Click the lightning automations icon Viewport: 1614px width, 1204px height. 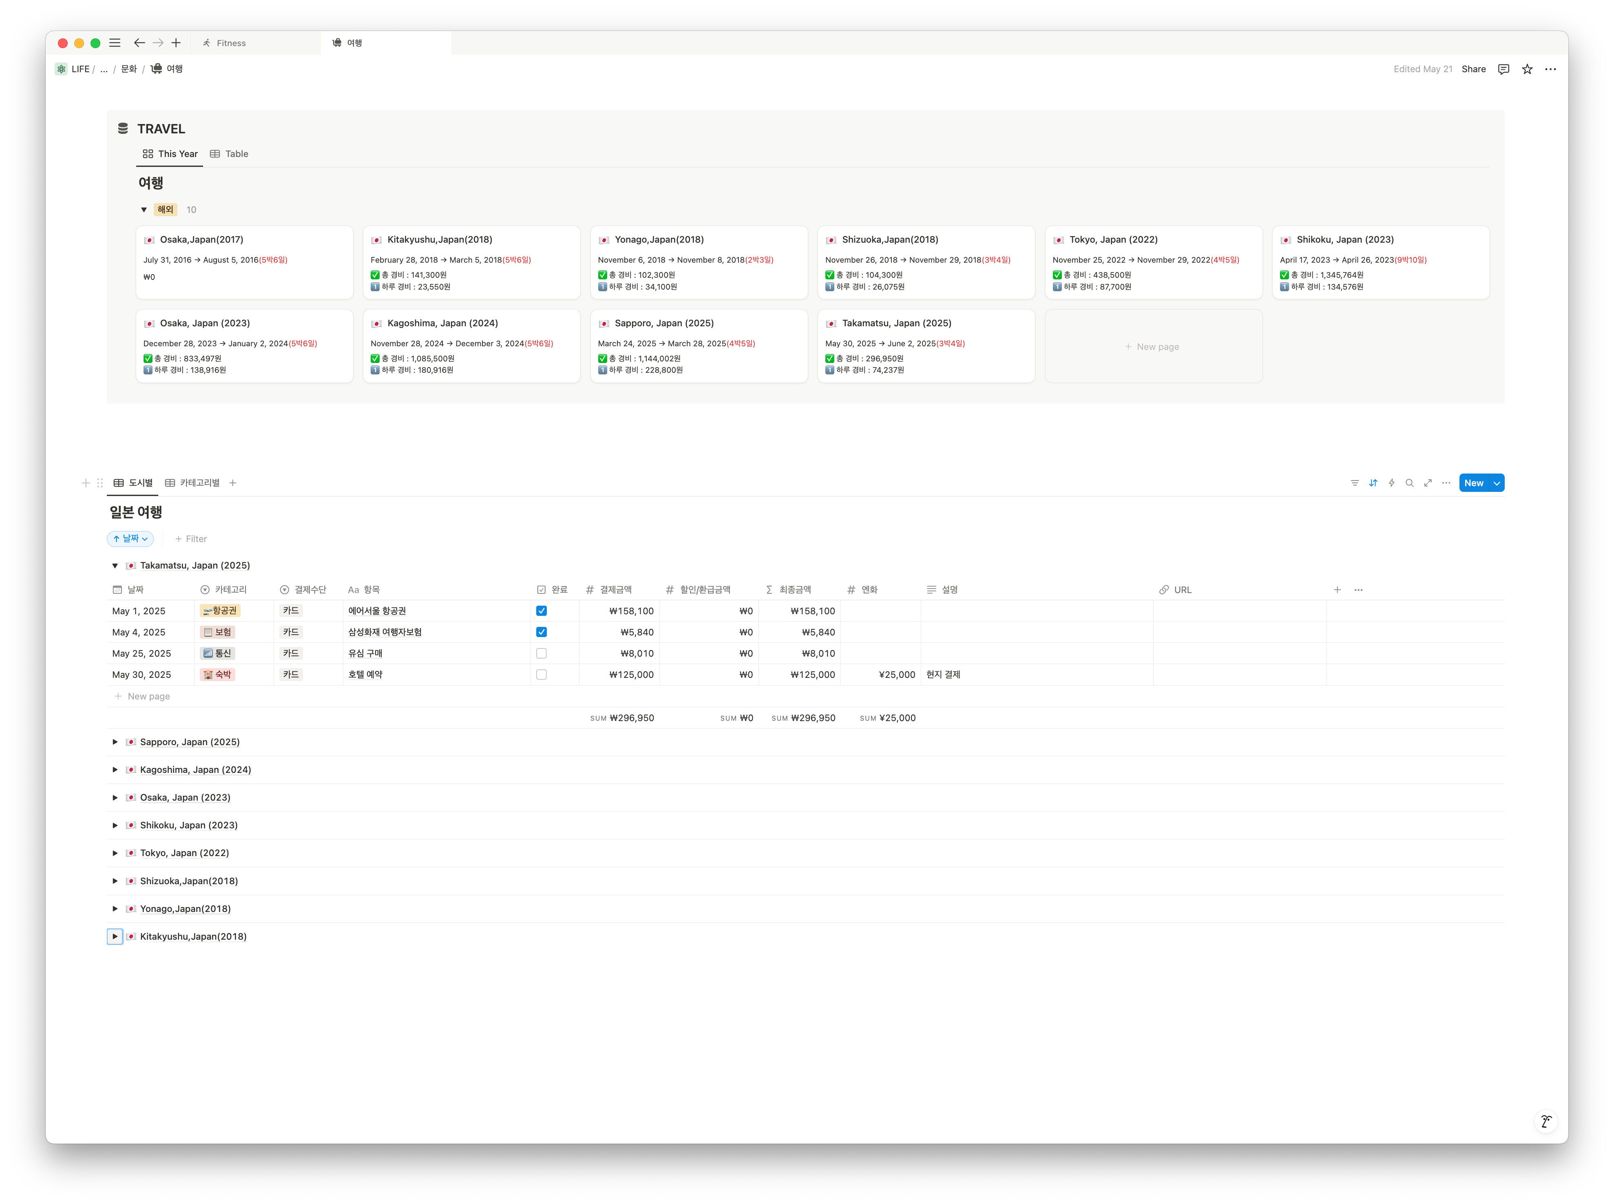[1391, 483]
